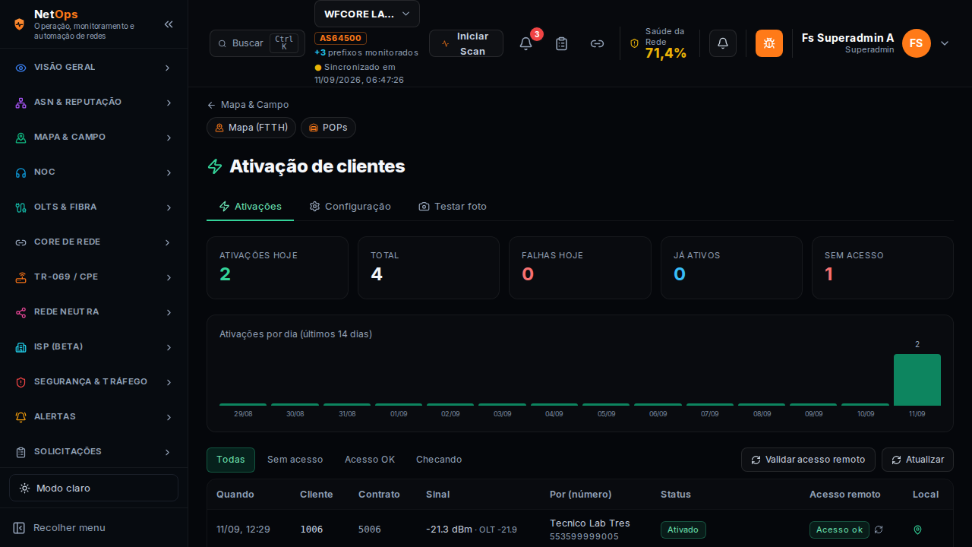The image size is (972, 547).
Task: Click the Segurança & Tráfego shield icon
Action: pos(21,382)
